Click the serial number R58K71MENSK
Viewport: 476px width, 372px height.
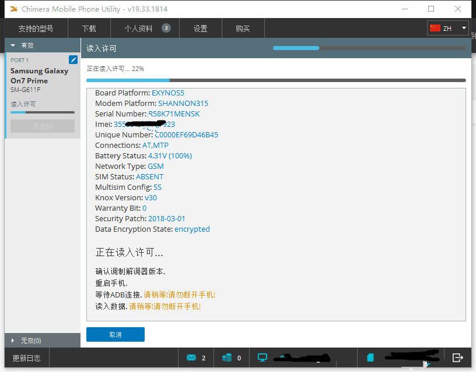174,114
